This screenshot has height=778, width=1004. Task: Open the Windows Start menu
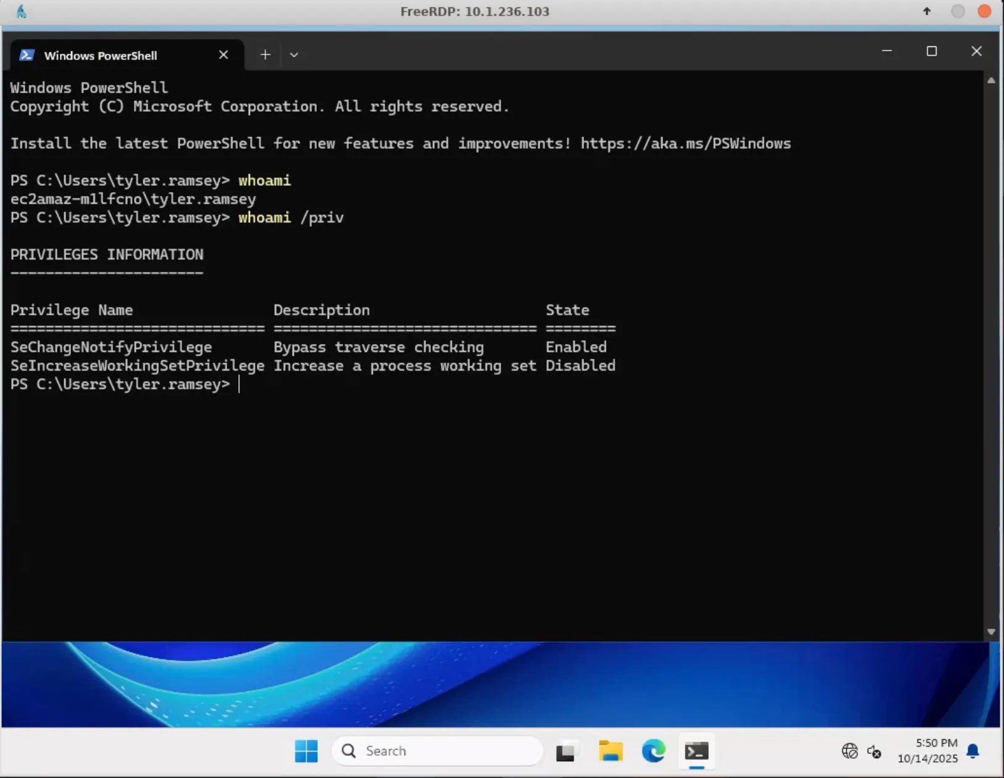(306, 751)
